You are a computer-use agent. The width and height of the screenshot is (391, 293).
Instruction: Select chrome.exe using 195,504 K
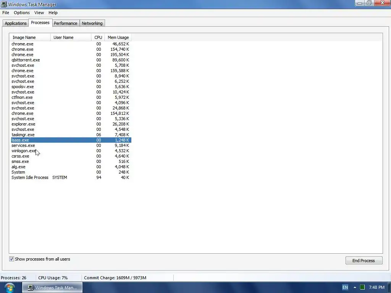pos(71,55)
